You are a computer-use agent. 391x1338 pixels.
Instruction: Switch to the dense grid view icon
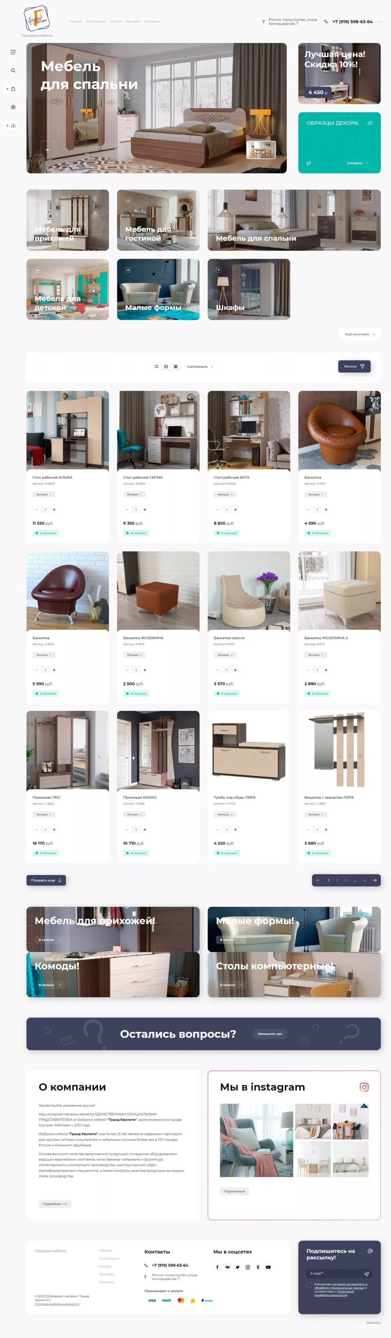tap(156, 366)
